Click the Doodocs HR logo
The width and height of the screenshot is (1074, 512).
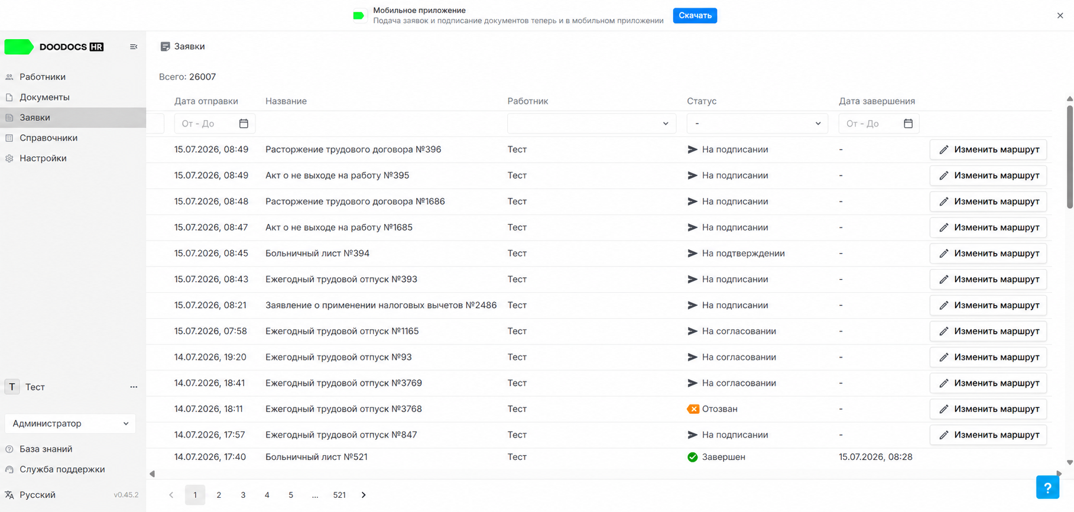pos(54,47)
